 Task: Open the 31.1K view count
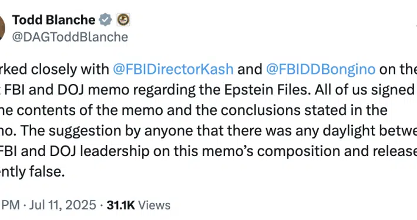coord(121,205)
